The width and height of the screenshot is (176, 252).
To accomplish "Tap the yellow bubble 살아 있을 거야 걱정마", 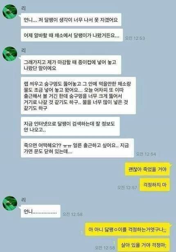I will pyautogui.click(x=144, y=245).
